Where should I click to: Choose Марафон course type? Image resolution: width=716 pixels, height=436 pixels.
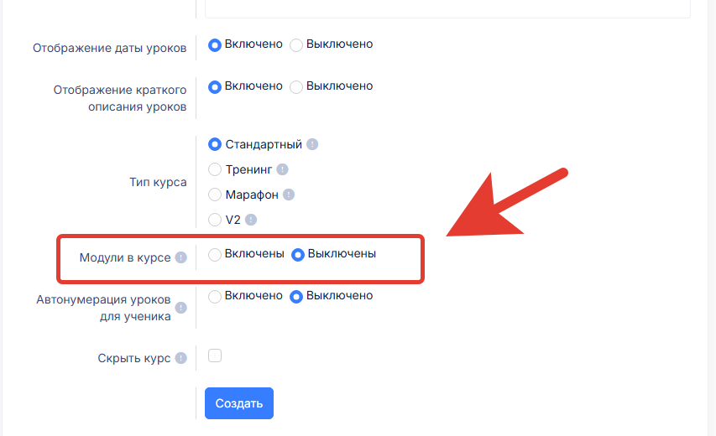pos(215,195)
